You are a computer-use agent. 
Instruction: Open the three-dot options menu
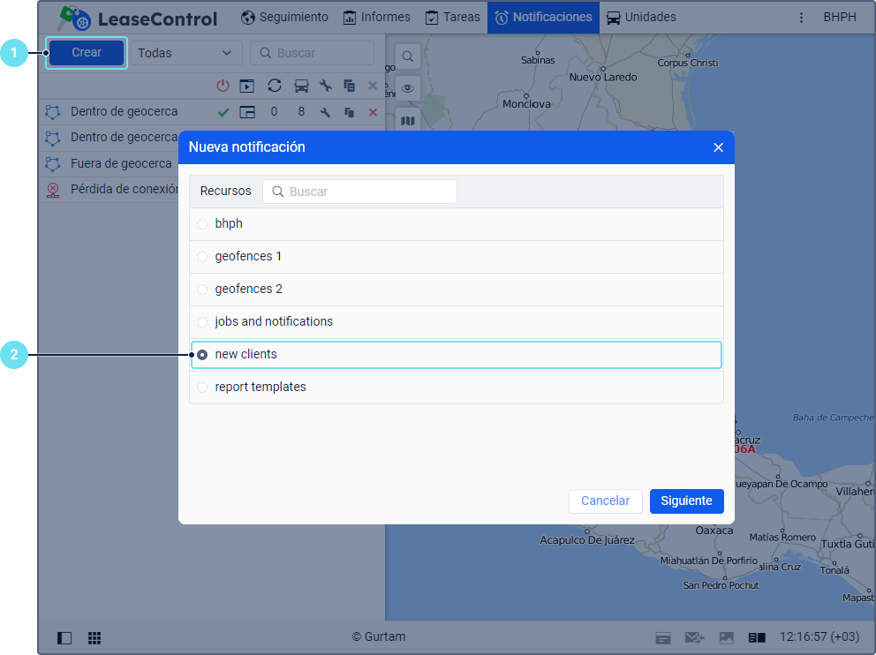[801, 18]
